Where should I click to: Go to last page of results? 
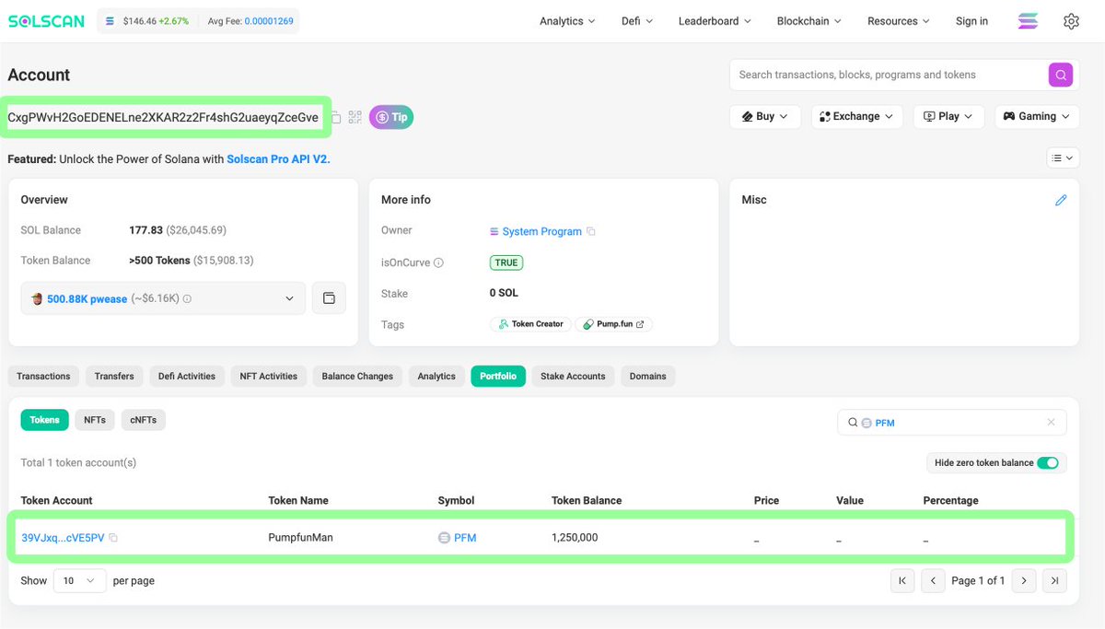click(x=1054, y=580)
